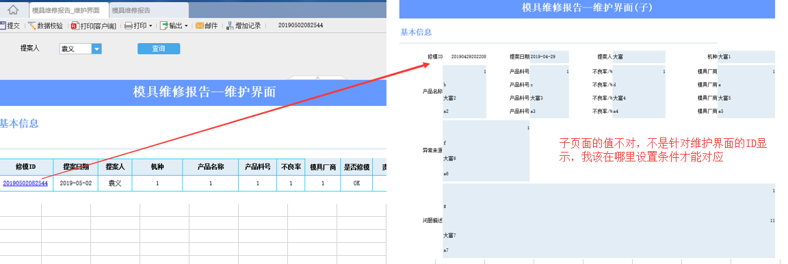
Task: Click the 打印[客户端] PDF icon
Action: click(75, 25)
